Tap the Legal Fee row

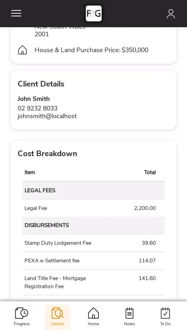point(93,208)
